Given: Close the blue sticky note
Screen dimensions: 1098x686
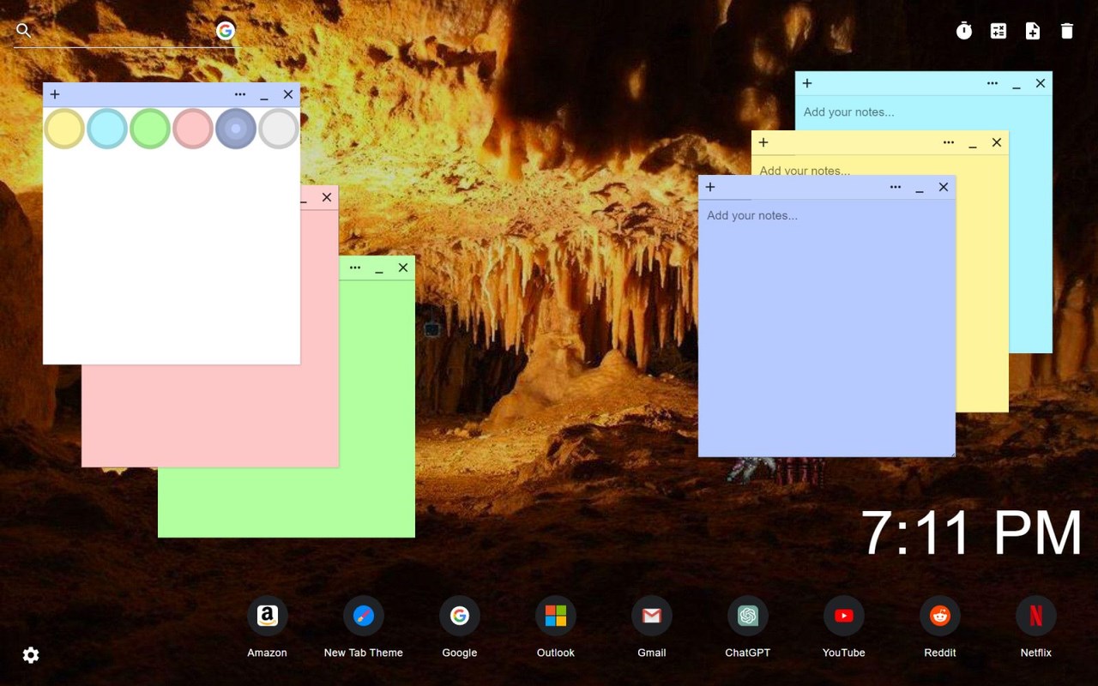Looking at the screenshot, I should tap(944, 187).
